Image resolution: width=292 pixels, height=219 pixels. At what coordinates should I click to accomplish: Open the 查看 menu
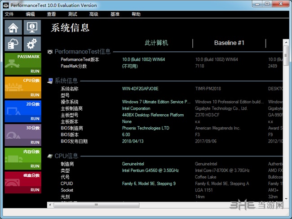51,14
